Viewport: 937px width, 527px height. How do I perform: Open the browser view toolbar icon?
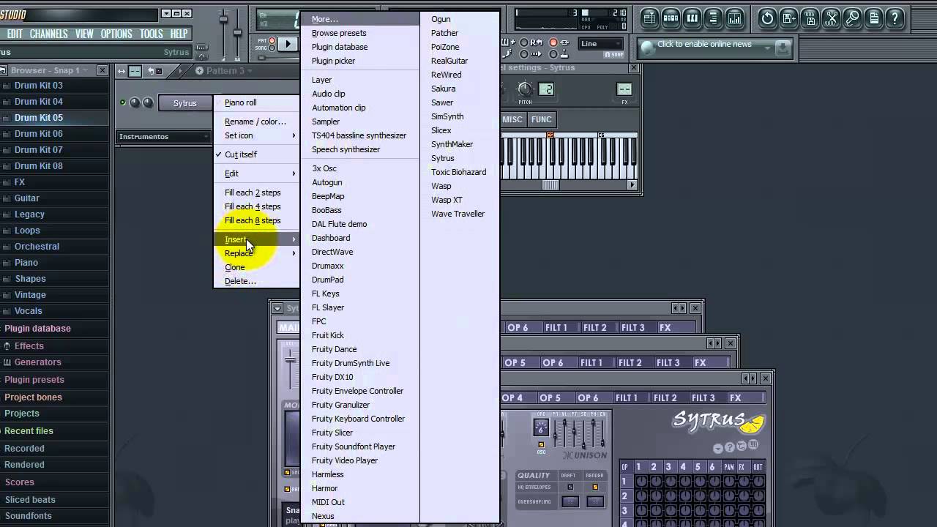(713, 18)
